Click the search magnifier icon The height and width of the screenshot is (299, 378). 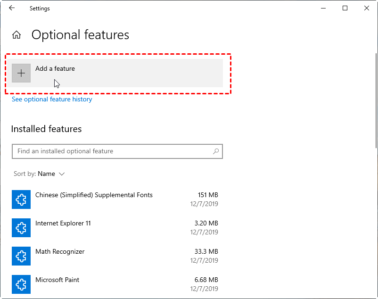tap(216, 151)
